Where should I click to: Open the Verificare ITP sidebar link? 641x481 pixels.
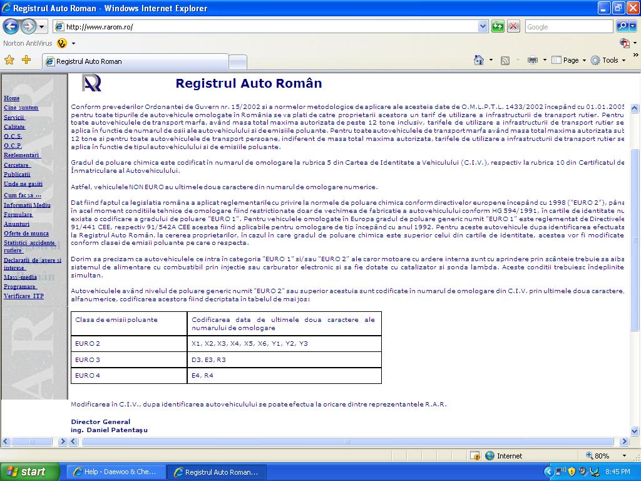pyautogui.click(x=24, y=296)
